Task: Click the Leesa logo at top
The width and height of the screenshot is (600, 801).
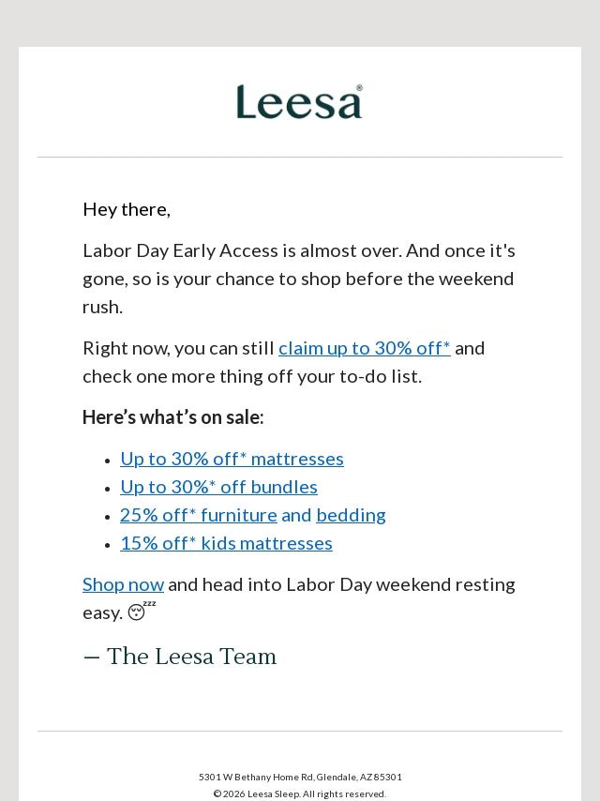Action: tap(300, 101)
